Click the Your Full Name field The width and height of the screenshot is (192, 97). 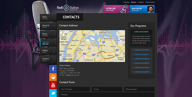pos(74,89)
